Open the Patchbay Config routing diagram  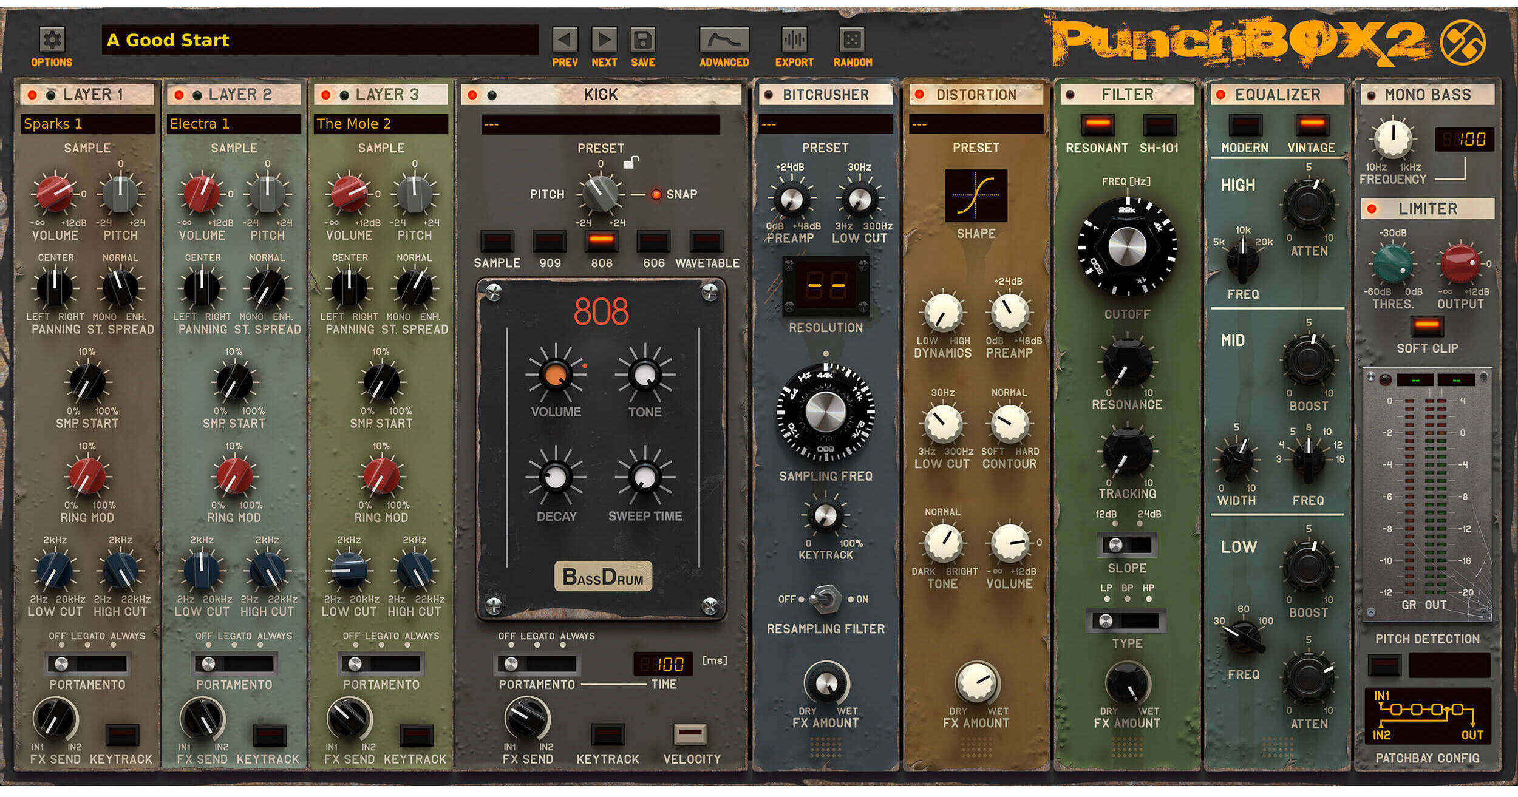pos(1427,716)
